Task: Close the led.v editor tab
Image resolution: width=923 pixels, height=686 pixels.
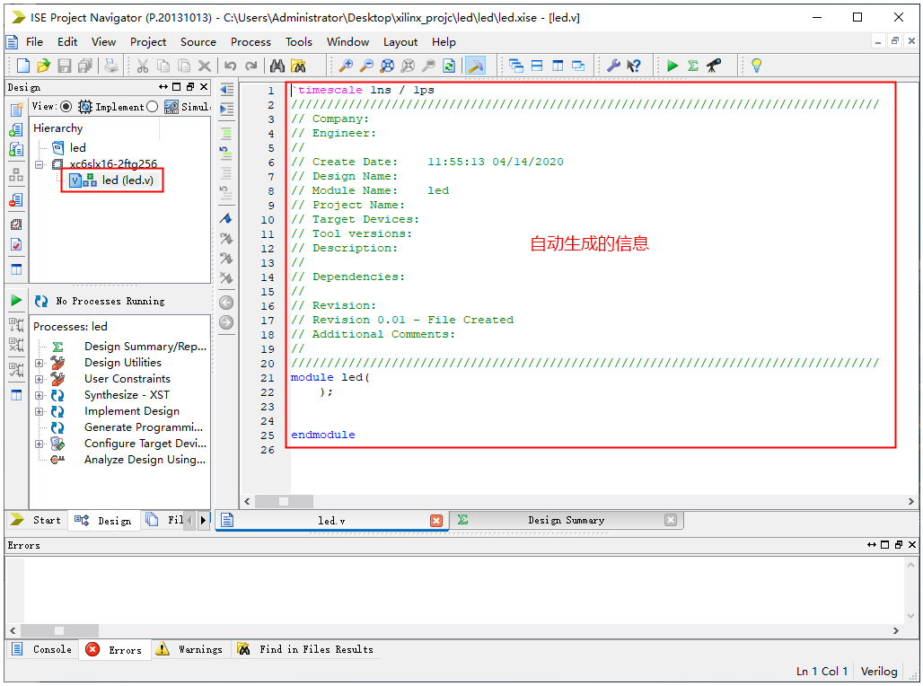Action: coord(436,521)
